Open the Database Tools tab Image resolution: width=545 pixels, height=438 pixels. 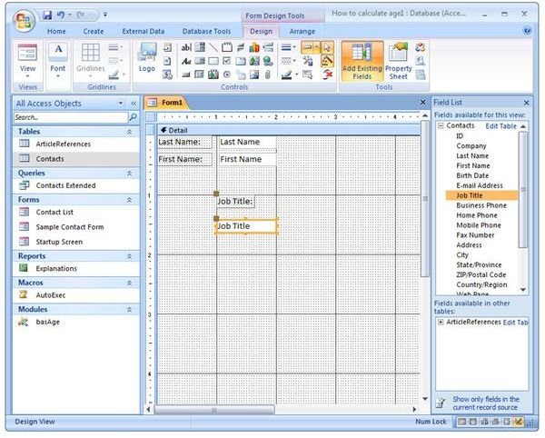click(x=206, y=31)
